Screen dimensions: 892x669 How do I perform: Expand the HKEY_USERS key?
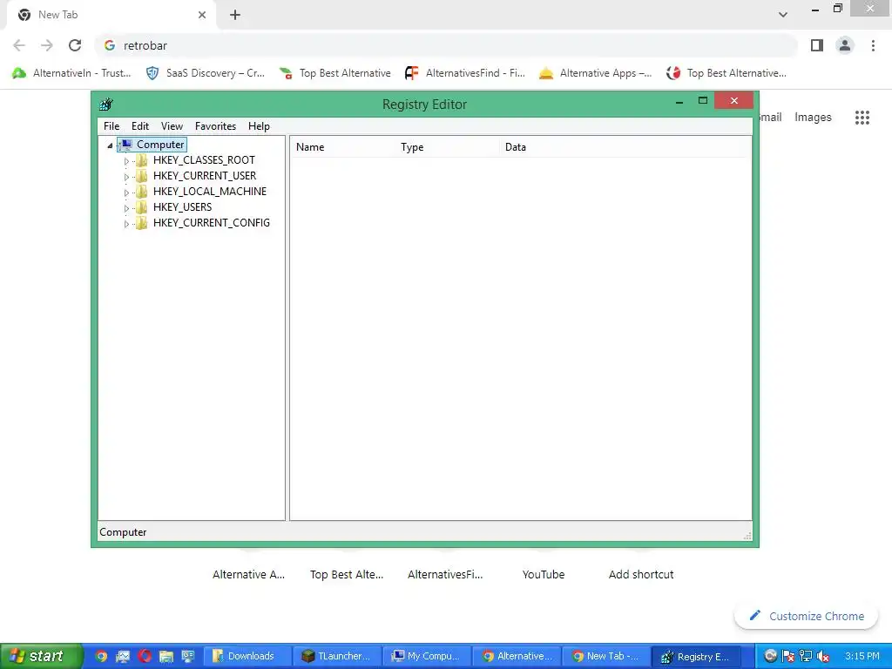(x=126, y=208)
